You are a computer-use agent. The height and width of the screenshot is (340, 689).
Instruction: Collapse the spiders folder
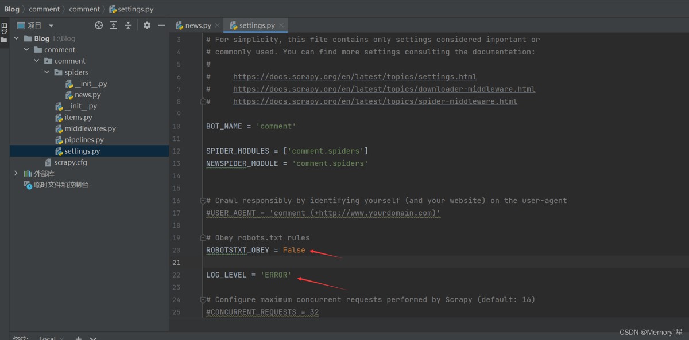(x=47, y=72)
